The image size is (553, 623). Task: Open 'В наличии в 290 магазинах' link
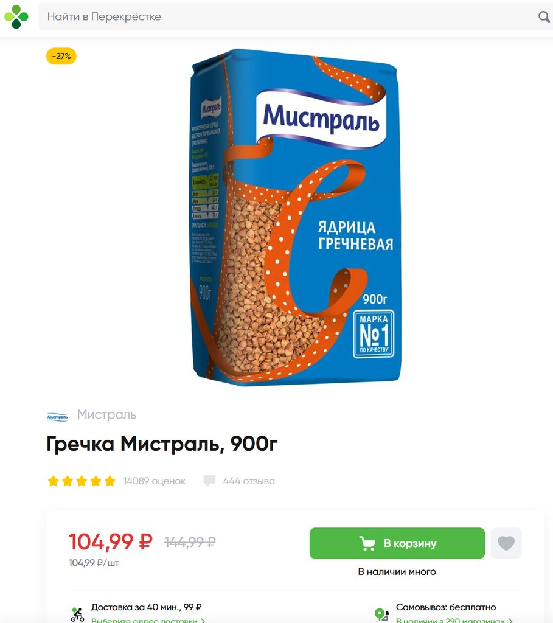[x=450, y=620]
